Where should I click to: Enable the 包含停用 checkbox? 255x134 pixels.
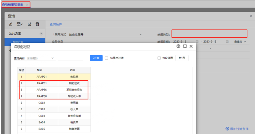coord(159,58)
